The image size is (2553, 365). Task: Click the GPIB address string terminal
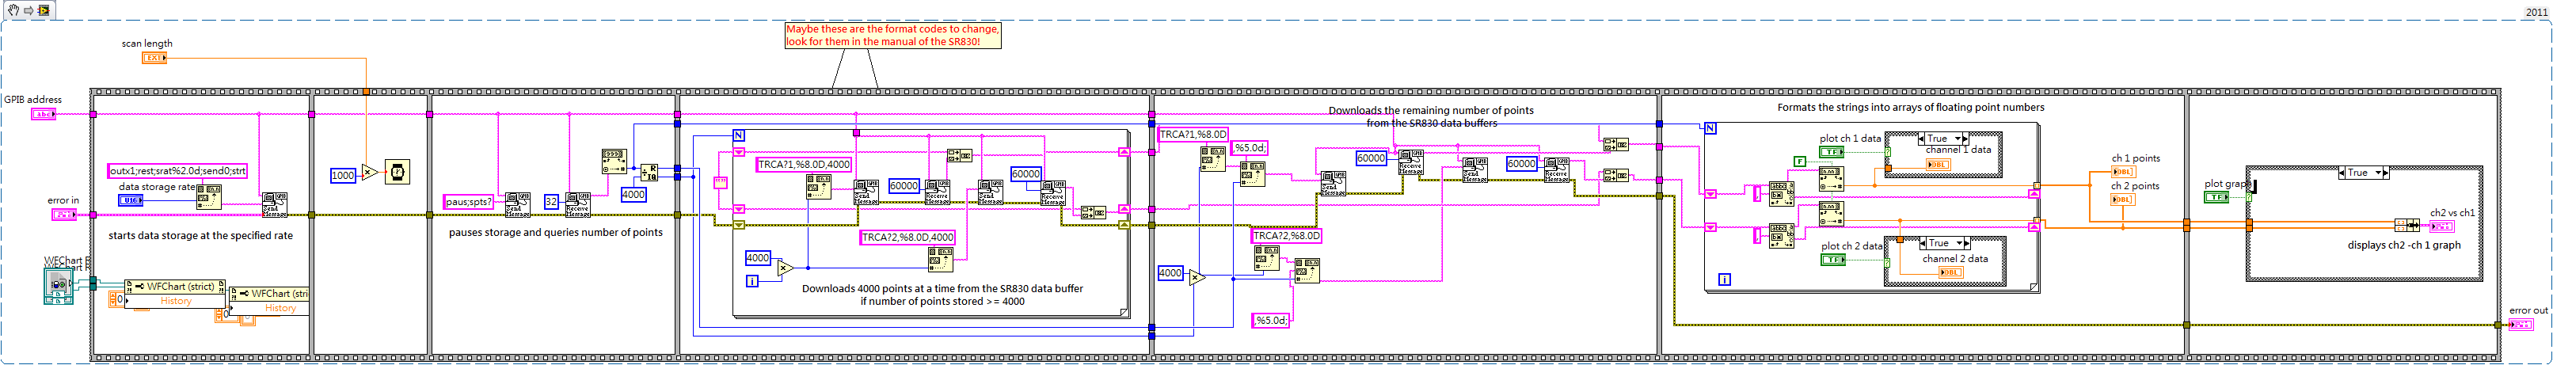(44, 114)
